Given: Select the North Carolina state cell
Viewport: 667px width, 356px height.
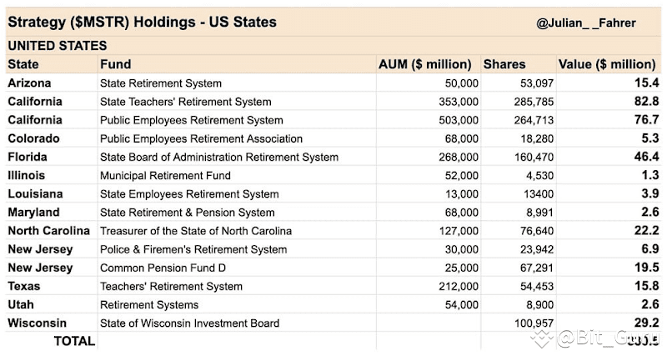Looking at the screenshot, I should click(x=48, y=230).
